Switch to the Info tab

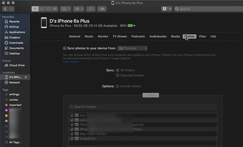[x=213, y=36]
